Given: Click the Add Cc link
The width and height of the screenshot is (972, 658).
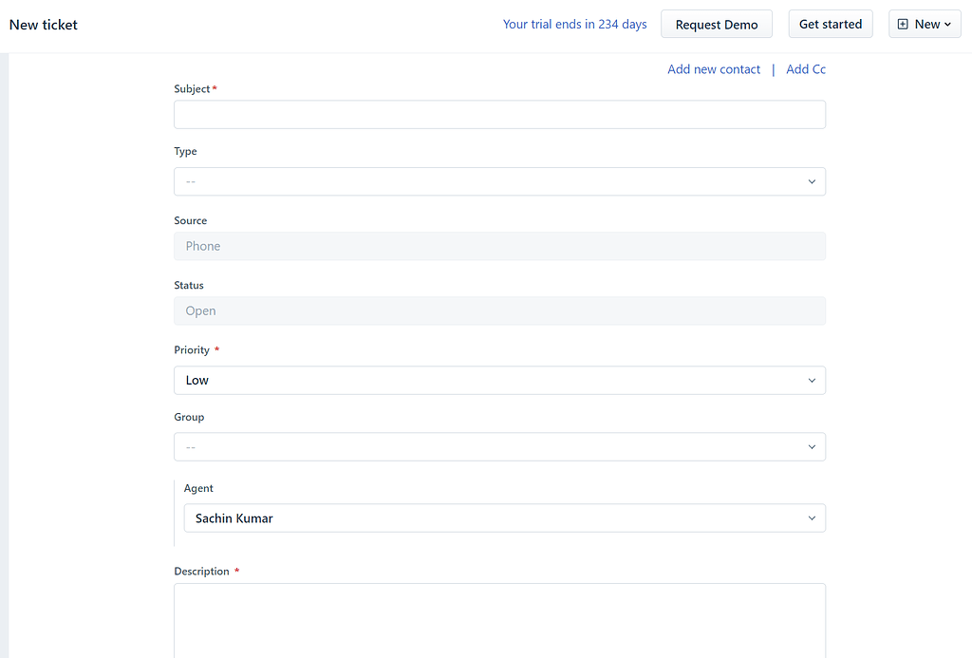Looking at the screenshot, I should click(x=805, y=68).
